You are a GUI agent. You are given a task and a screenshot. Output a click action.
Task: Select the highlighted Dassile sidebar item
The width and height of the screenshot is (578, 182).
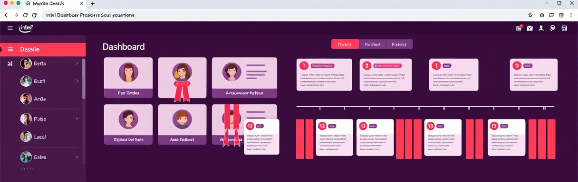(43, 49)
